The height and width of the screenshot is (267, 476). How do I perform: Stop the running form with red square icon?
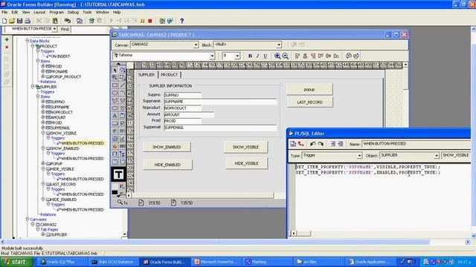tap(150, 21)
